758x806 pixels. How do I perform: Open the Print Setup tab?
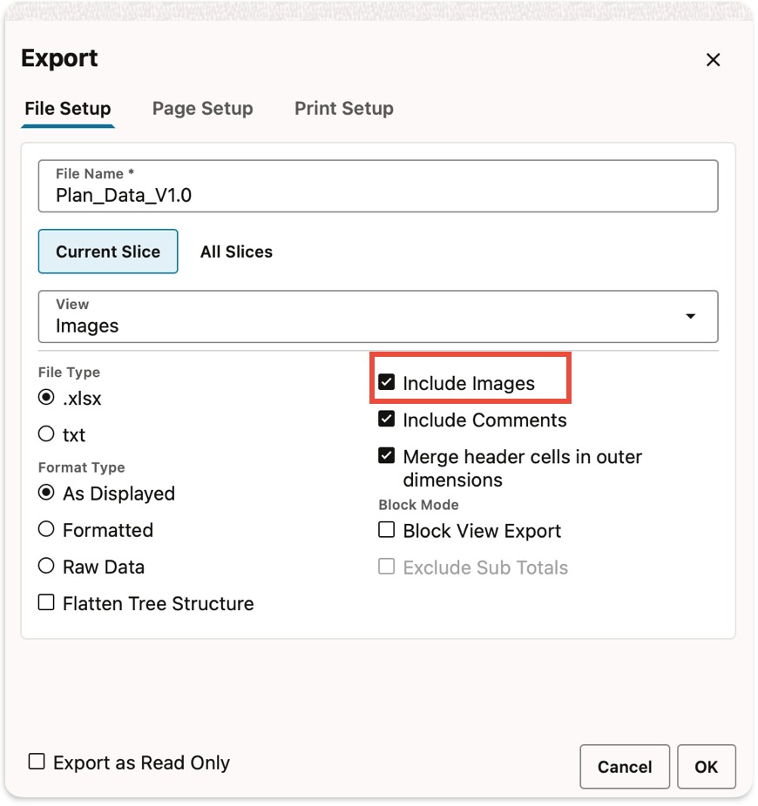(343, 108)
